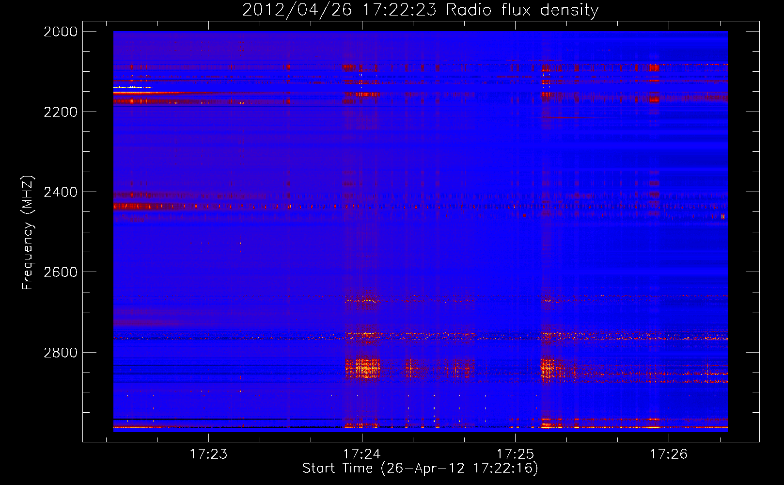
Task: Select the 2000 frequency axis label
Action: (61, 32)
